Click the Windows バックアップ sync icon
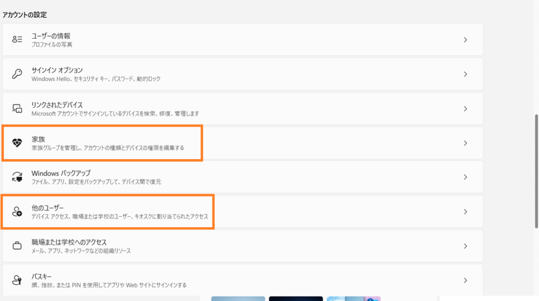Viewport: 539px width, 301px height. [x=17, y=177]
